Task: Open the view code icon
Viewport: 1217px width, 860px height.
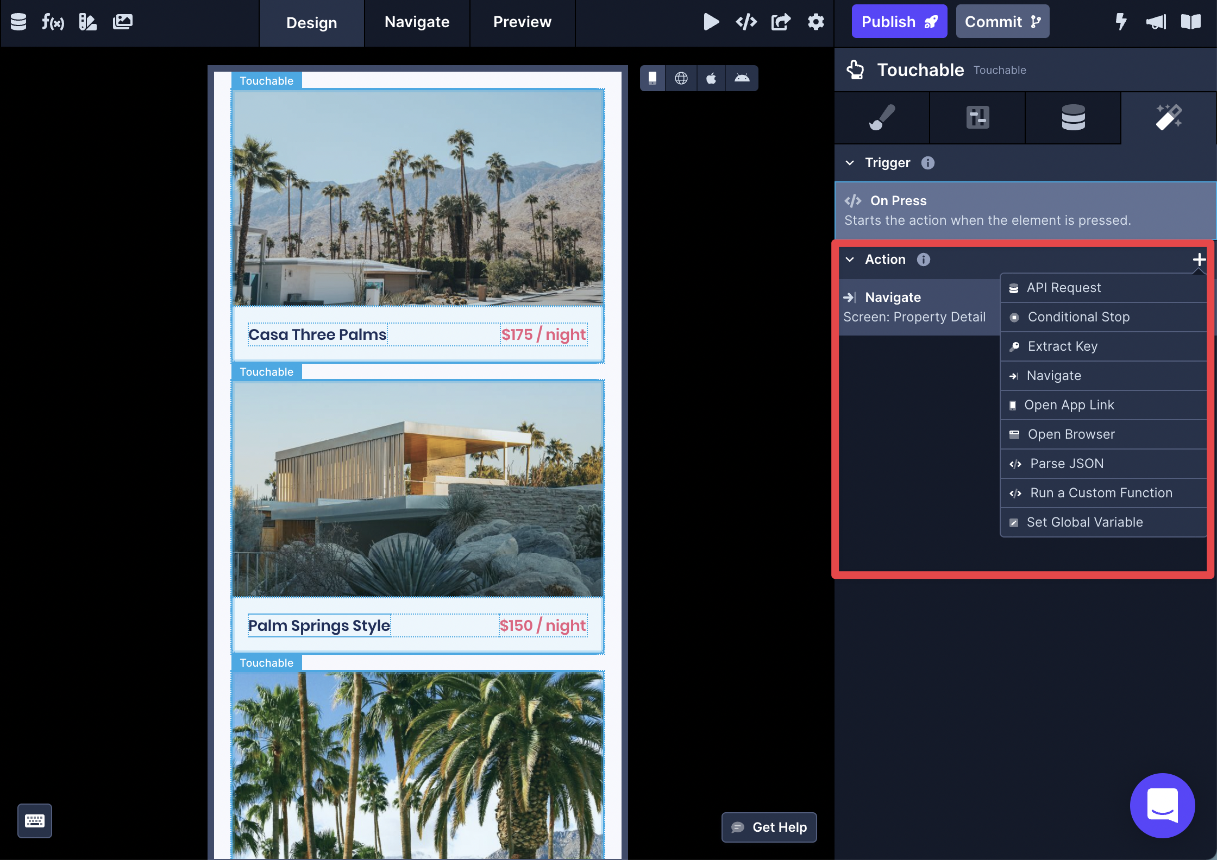Action: [x=746, y=22]
